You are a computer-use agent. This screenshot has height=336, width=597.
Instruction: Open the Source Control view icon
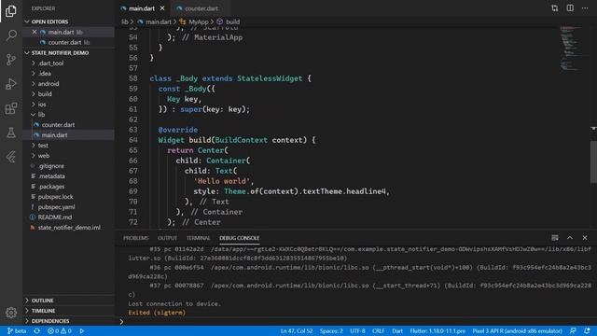11,60
